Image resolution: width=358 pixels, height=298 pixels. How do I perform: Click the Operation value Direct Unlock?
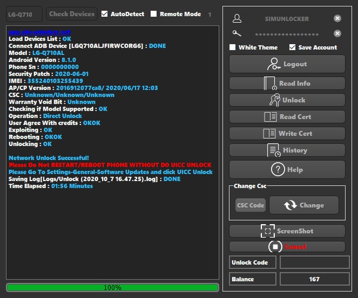(x=62, y=116)
